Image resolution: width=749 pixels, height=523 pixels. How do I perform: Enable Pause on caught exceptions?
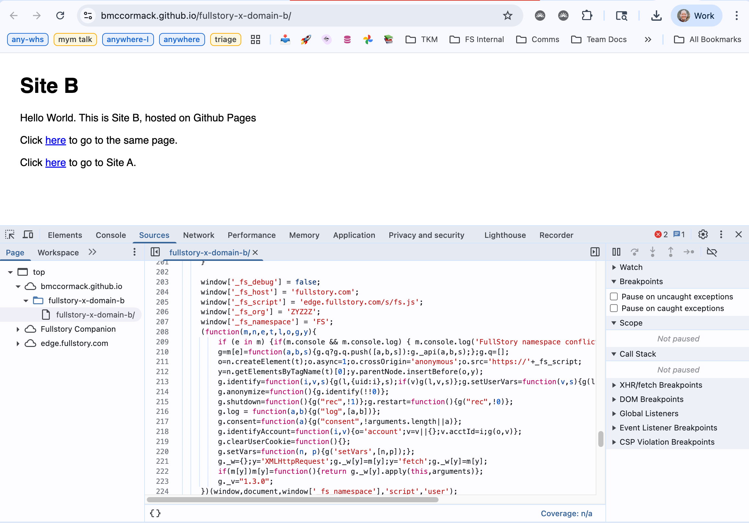[614, 308]
